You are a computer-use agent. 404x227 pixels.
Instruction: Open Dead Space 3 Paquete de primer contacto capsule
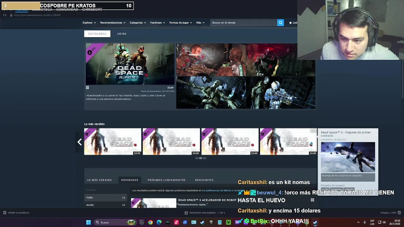pyautogui.click(x=288, y=142)
